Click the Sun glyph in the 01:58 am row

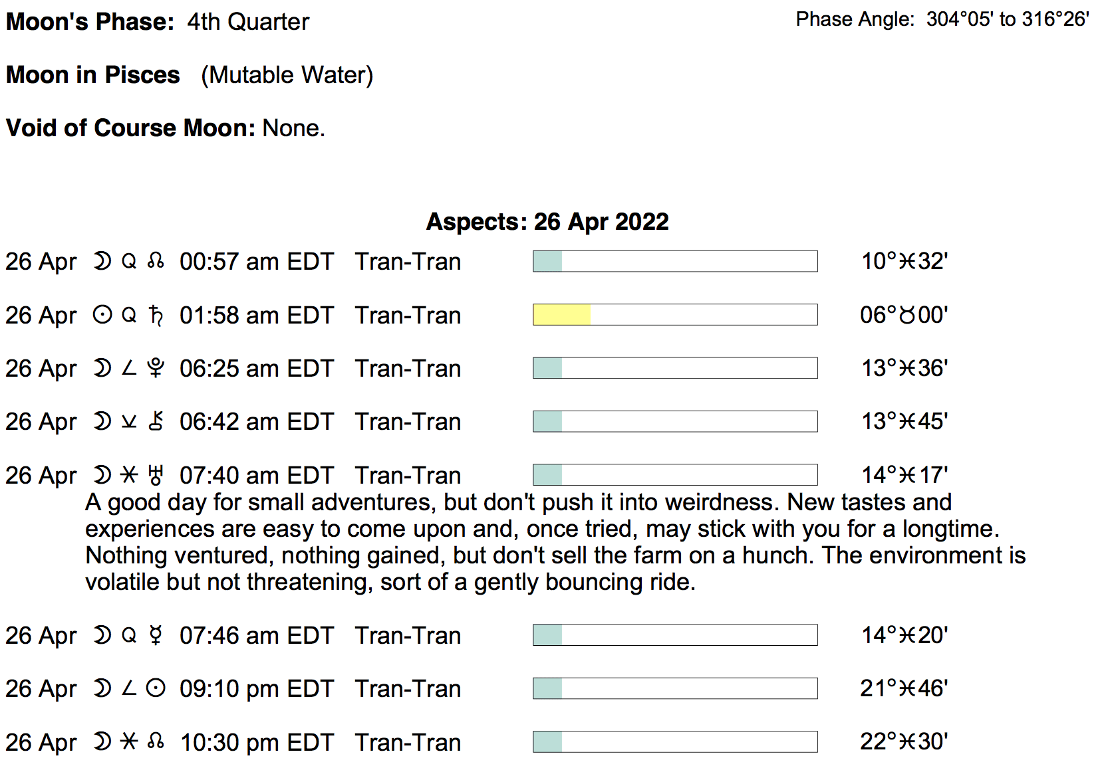pos(102,315)
